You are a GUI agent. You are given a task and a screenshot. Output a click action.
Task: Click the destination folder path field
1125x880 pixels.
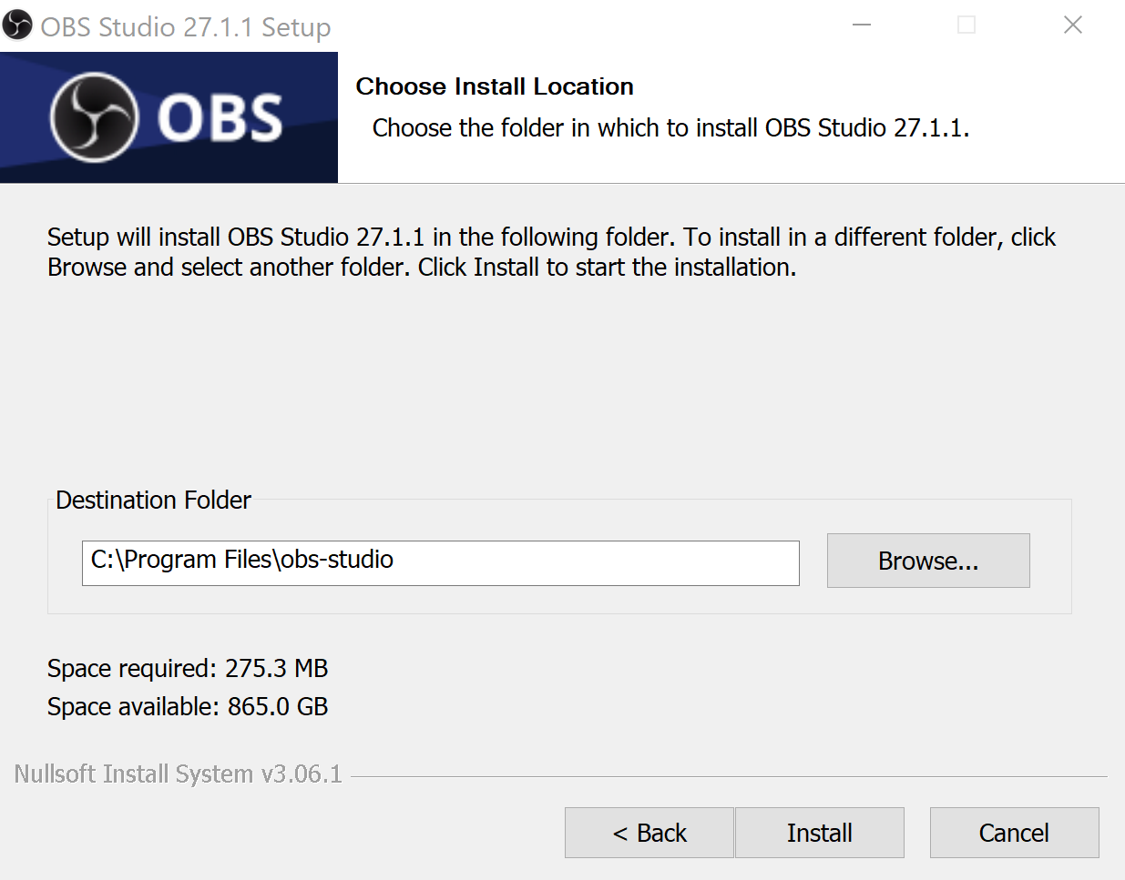point(440,562)
